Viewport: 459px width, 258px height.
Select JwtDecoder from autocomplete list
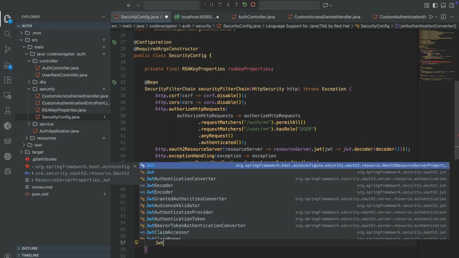coord(294,185)
